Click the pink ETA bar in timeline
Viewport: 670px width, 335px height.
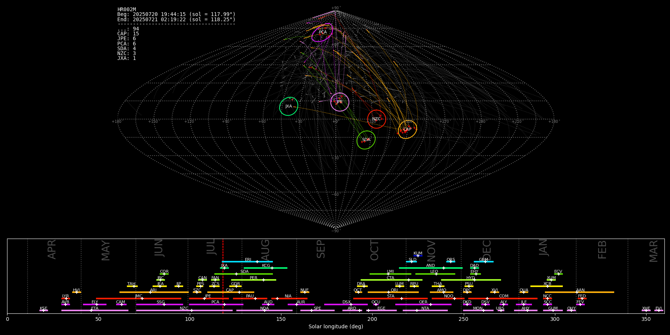point(95,310)
